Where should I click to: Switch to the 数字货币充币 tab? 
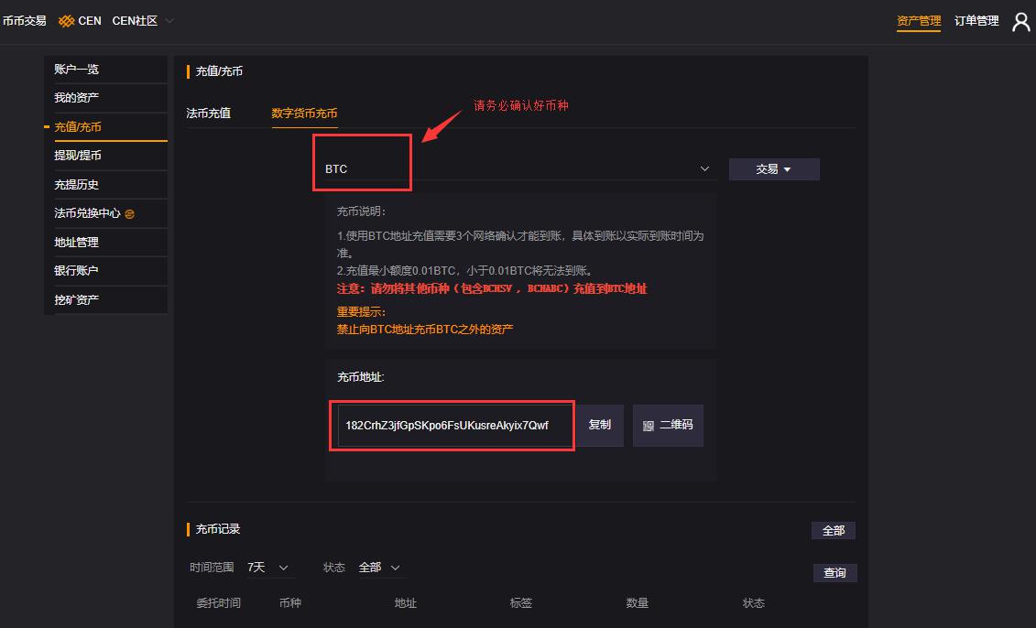(304, 113)
